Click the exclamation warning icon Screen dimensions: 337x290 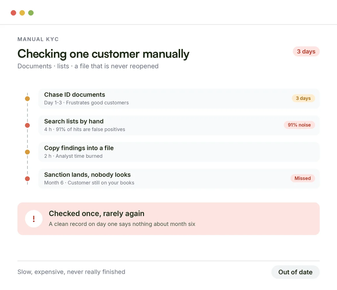pos(34,219)
